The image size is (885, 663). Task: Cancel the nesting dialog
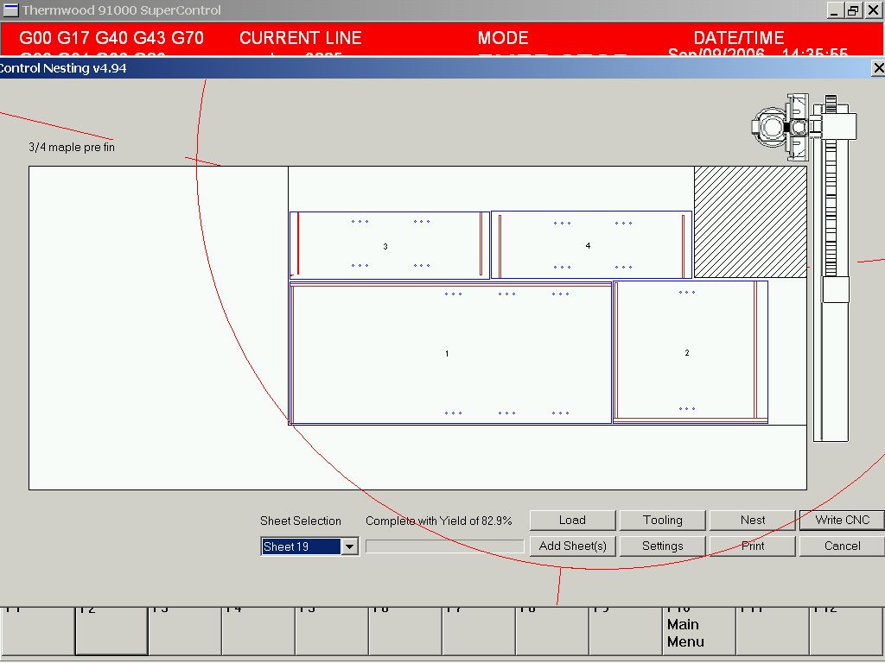[842, 546]
